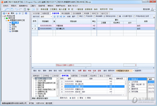Screen dimensions: 157x106
Task: Toggle the 不改名称 checkbox
Action: 84,16
